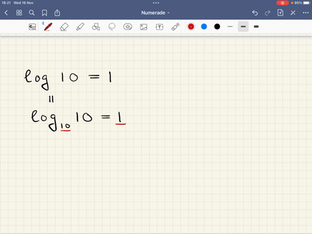The image size is (312, 234).
Task: Select the Laser pointer tool
Action: (x=175, y=27)
